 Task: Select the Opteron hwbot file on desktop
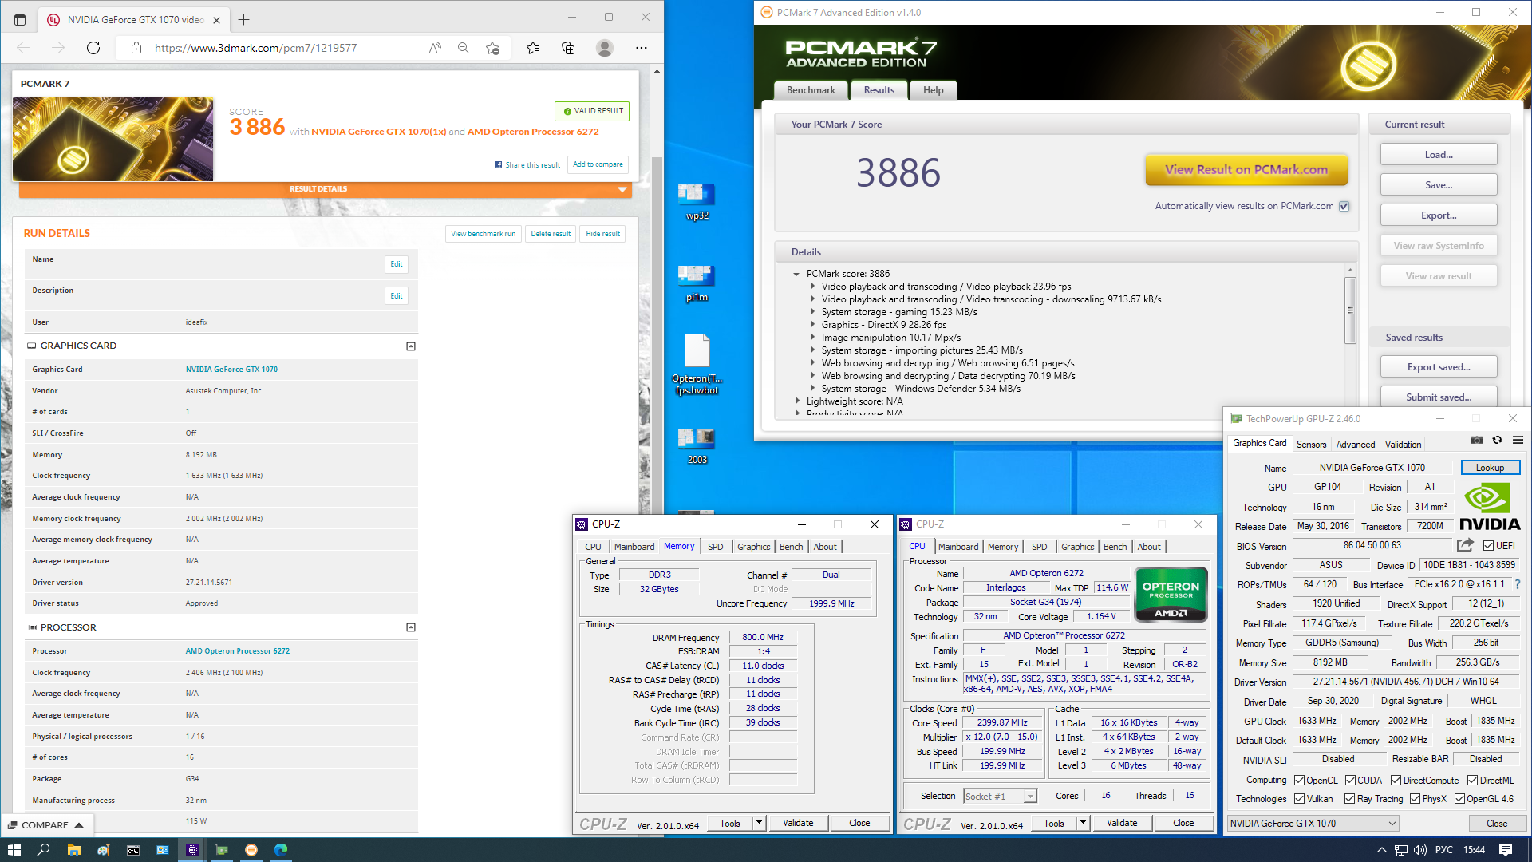point(697,364)
